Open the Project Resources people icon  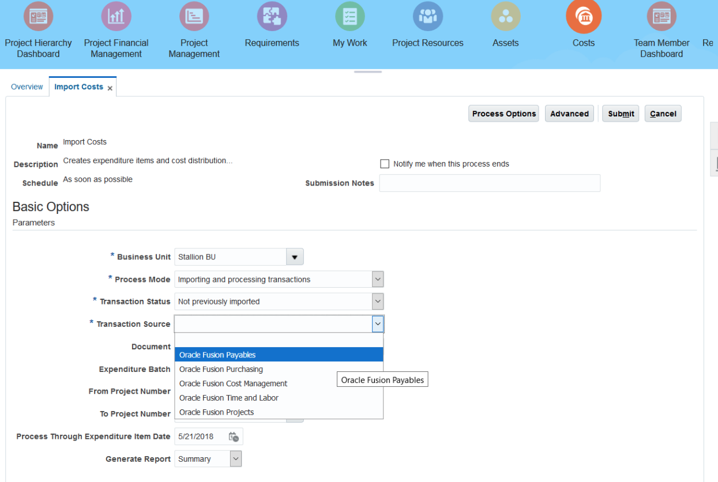click(x=428, y=16)
